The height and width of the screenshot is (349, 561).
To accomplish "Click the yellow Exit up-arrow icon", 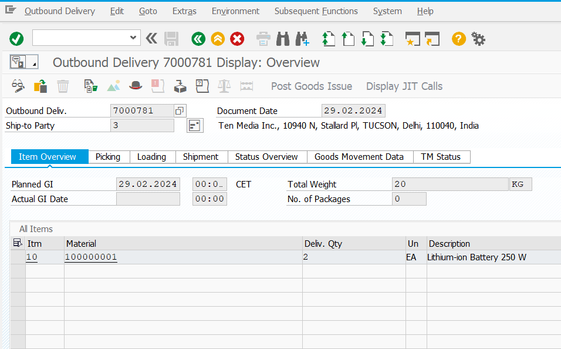I will click(218, 39).
